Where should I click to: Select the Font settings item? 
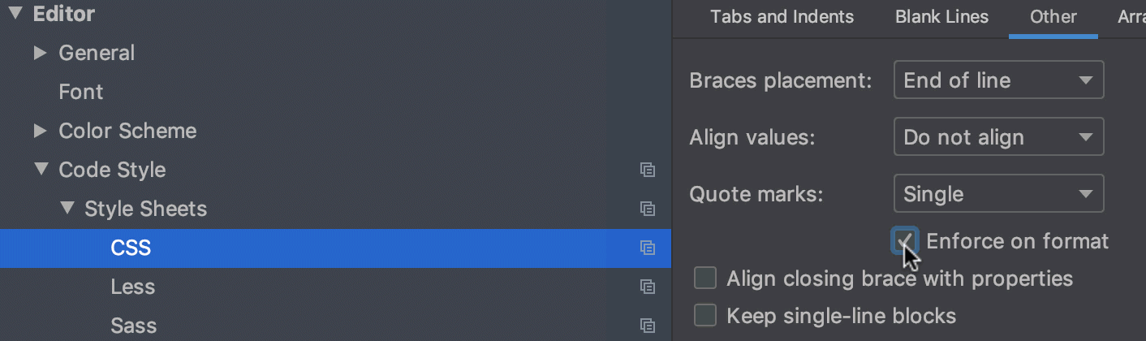(80, 92)
